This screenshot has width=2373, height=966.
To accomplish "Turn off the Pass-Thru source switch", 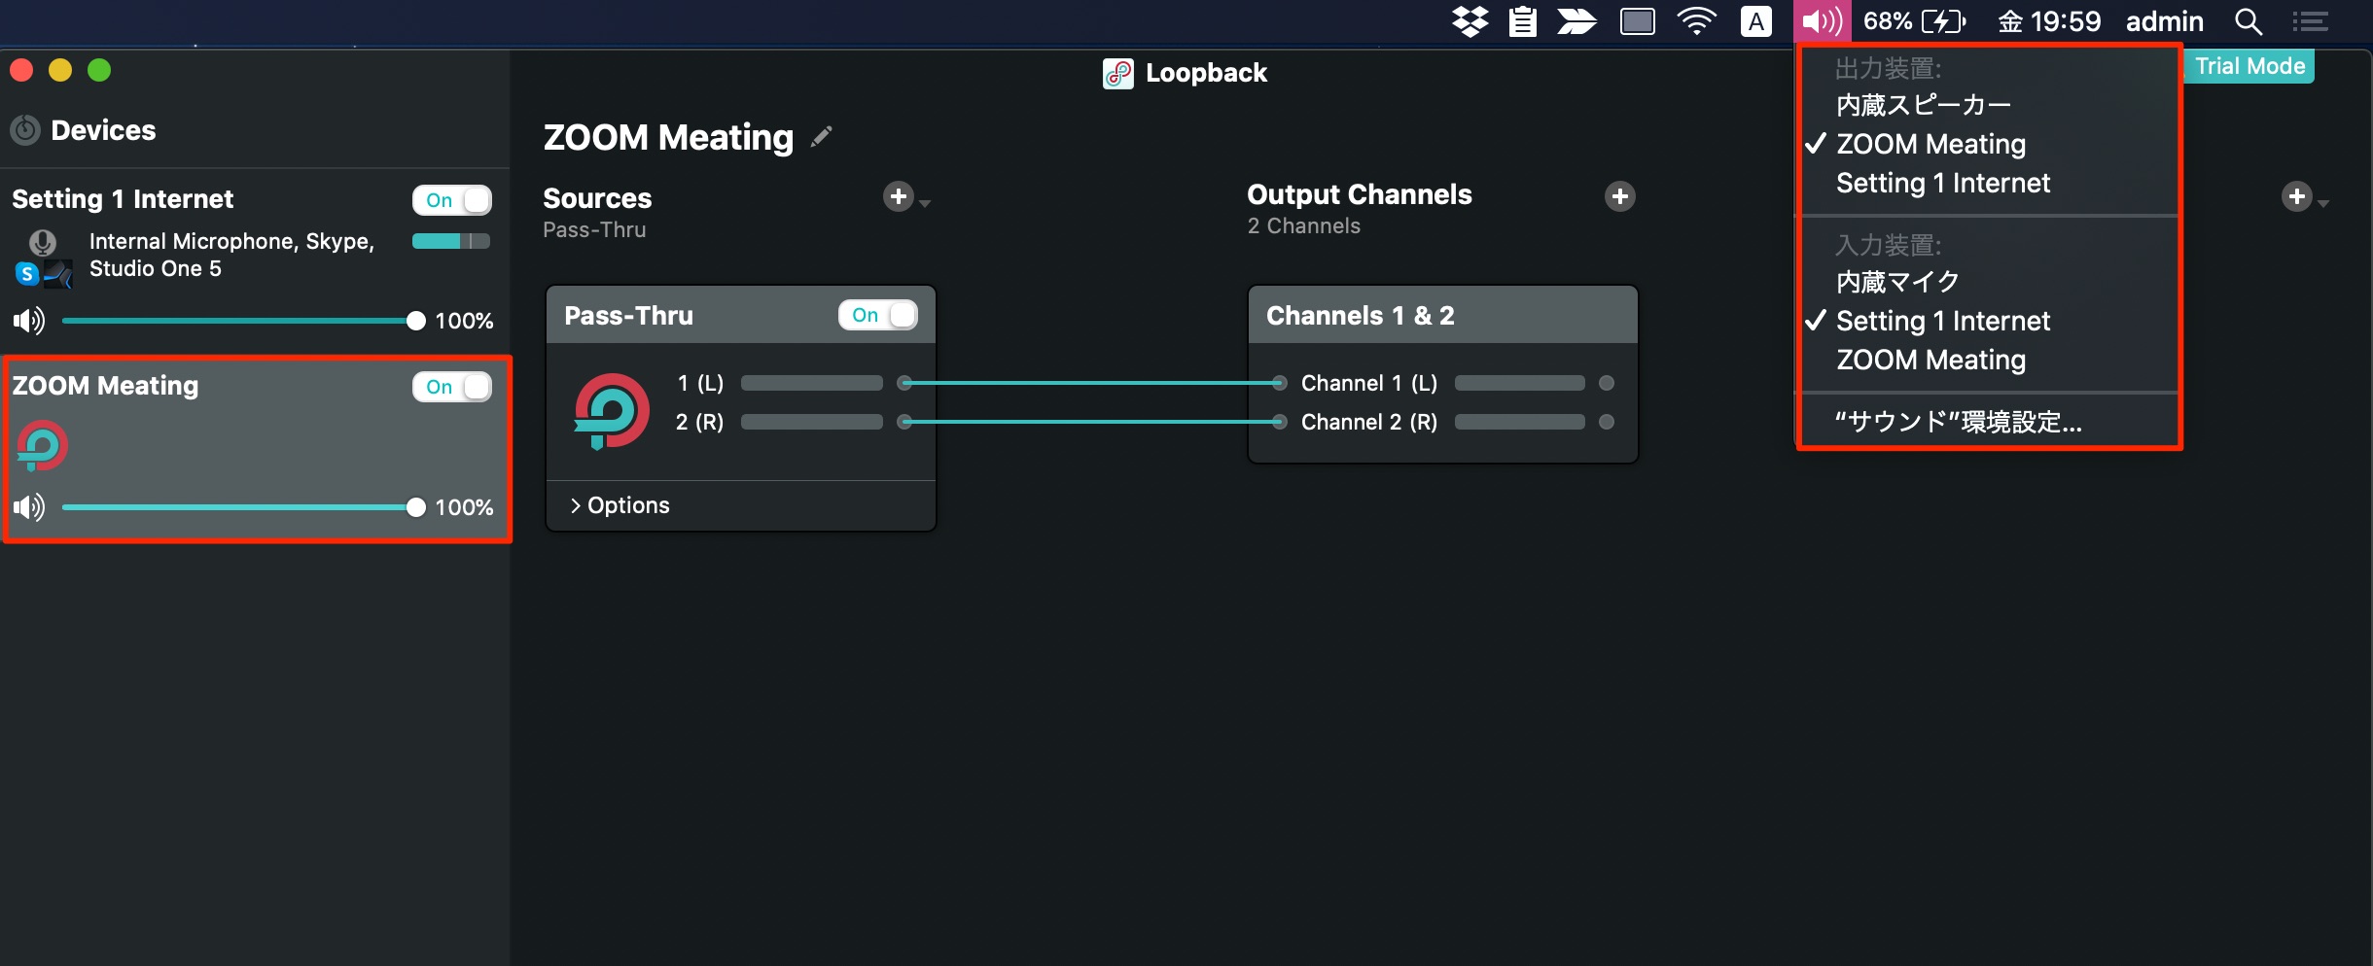I will point(878,315).
